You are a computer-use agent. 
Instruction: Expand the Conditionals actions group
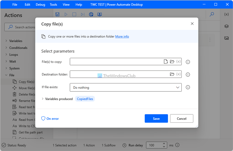tap(6, 48)
